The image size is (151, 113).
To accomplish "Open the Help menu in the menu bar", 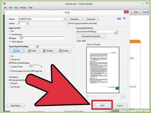I will 31,8.
